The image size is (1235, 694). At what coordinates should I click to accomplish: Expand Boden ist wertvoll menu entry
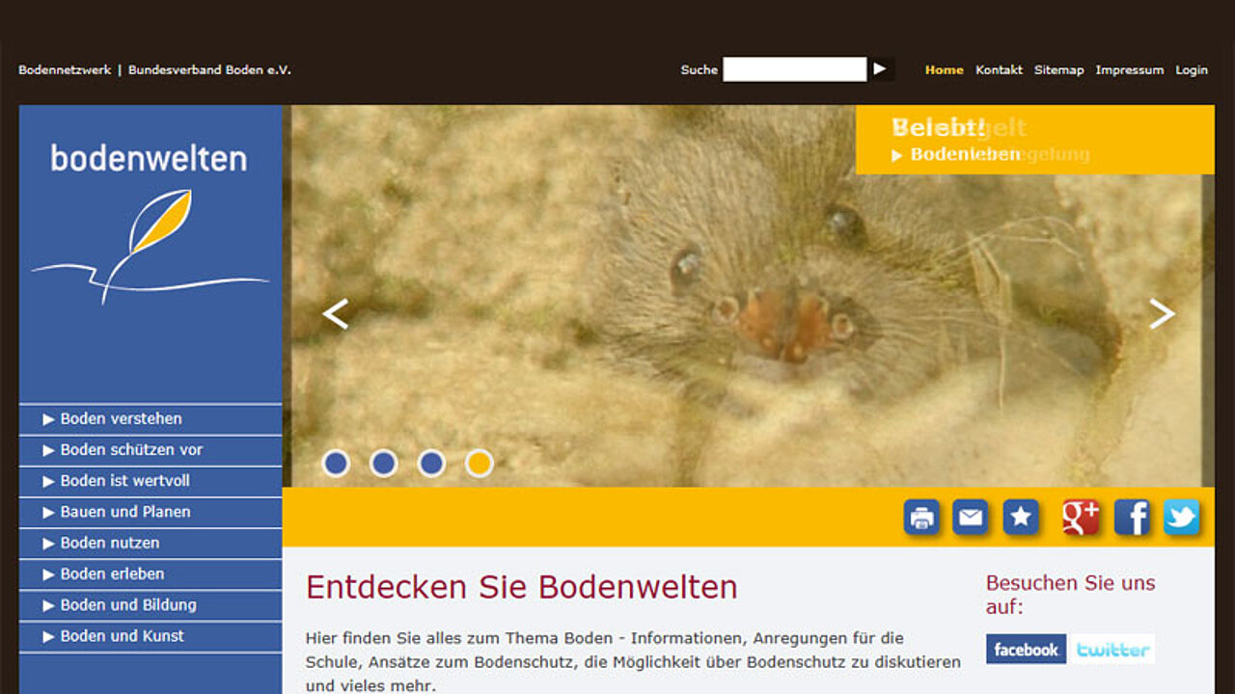[x=151, y=481]
